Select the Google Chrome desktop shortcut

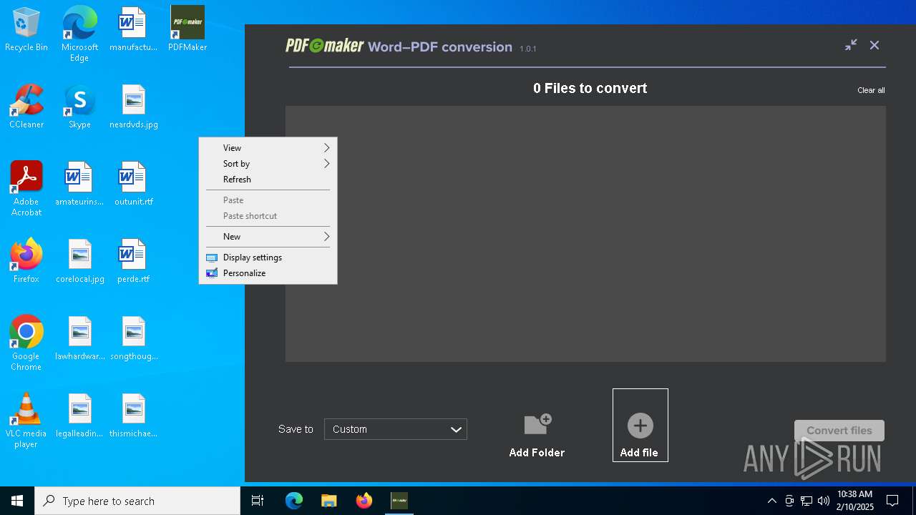click(26, 343)
